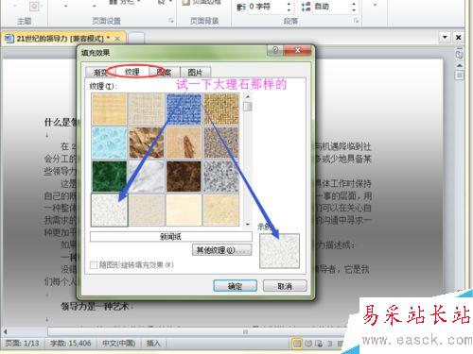Switch to Full Screen Reading view icon
This screenshot has height=354, width=473.
tap(308, 344)
